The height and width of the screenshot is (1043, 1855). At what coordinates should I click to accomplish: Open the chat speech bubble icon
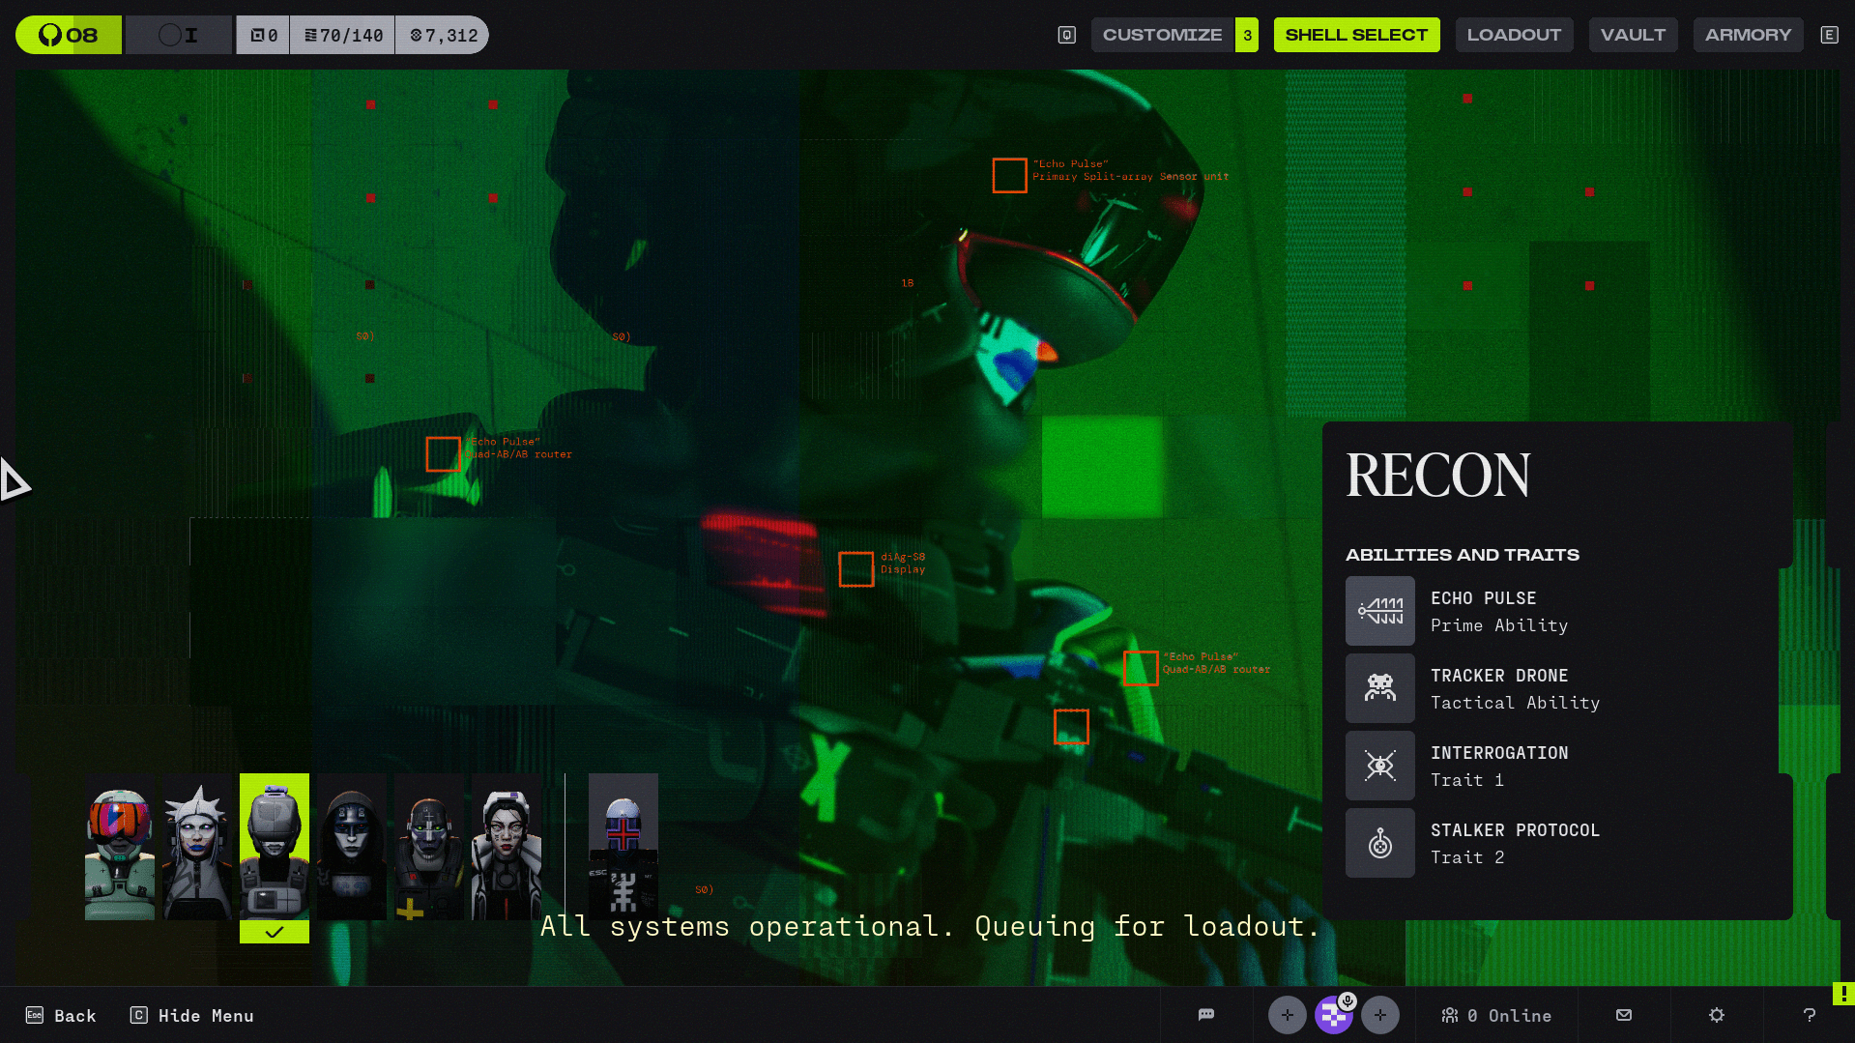point(1205,1015)
